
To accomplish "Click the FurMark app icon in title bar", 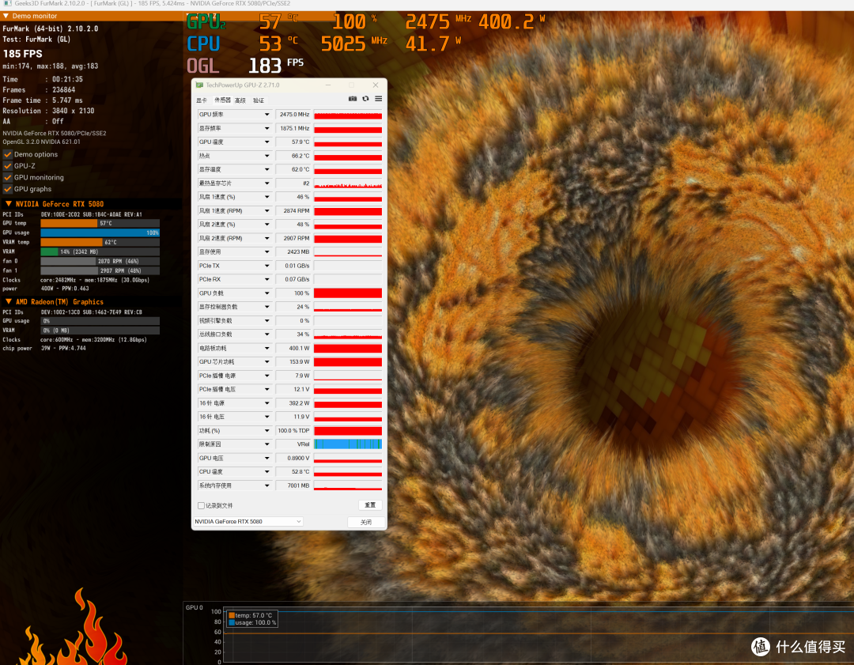I will pyautogui.click(x=7, y=3).
